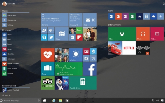Activate the microphone in the search box
165x103 pixels.
click(x=39, y=100)
